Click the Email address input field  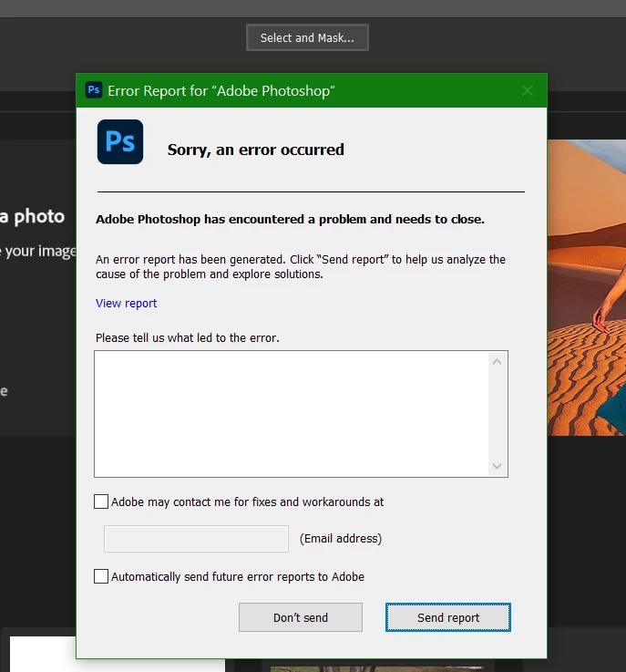pyautogui.click(x=196, y=539)
